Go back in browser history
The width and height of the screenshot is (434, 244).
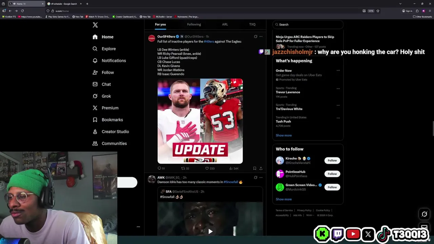[10, 11]
